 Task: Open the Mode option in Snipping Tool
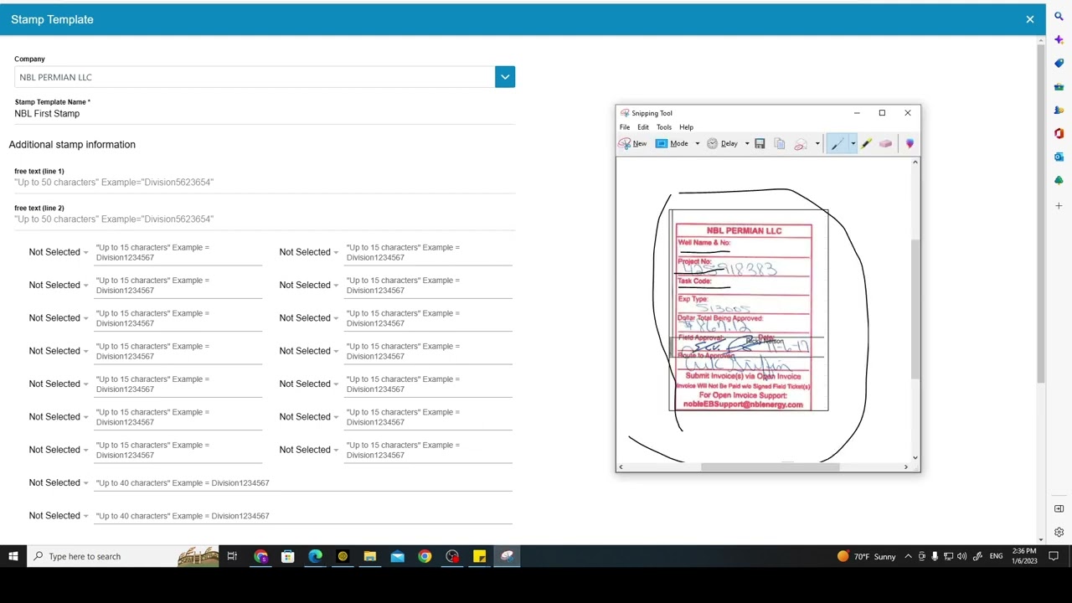(x=672, y=143)
